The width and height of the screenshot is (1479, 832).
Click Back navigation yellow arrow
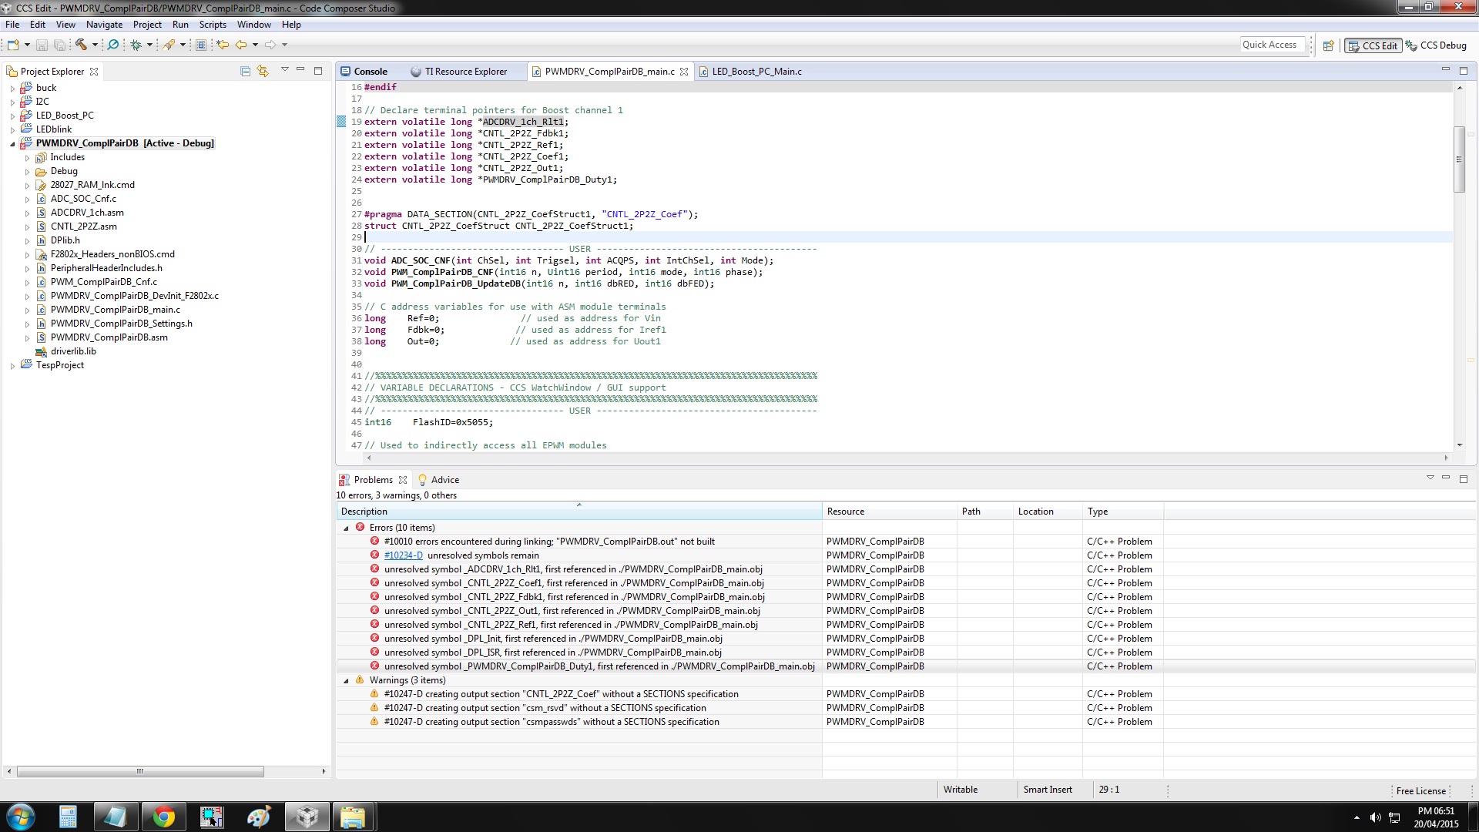(241, 45)
